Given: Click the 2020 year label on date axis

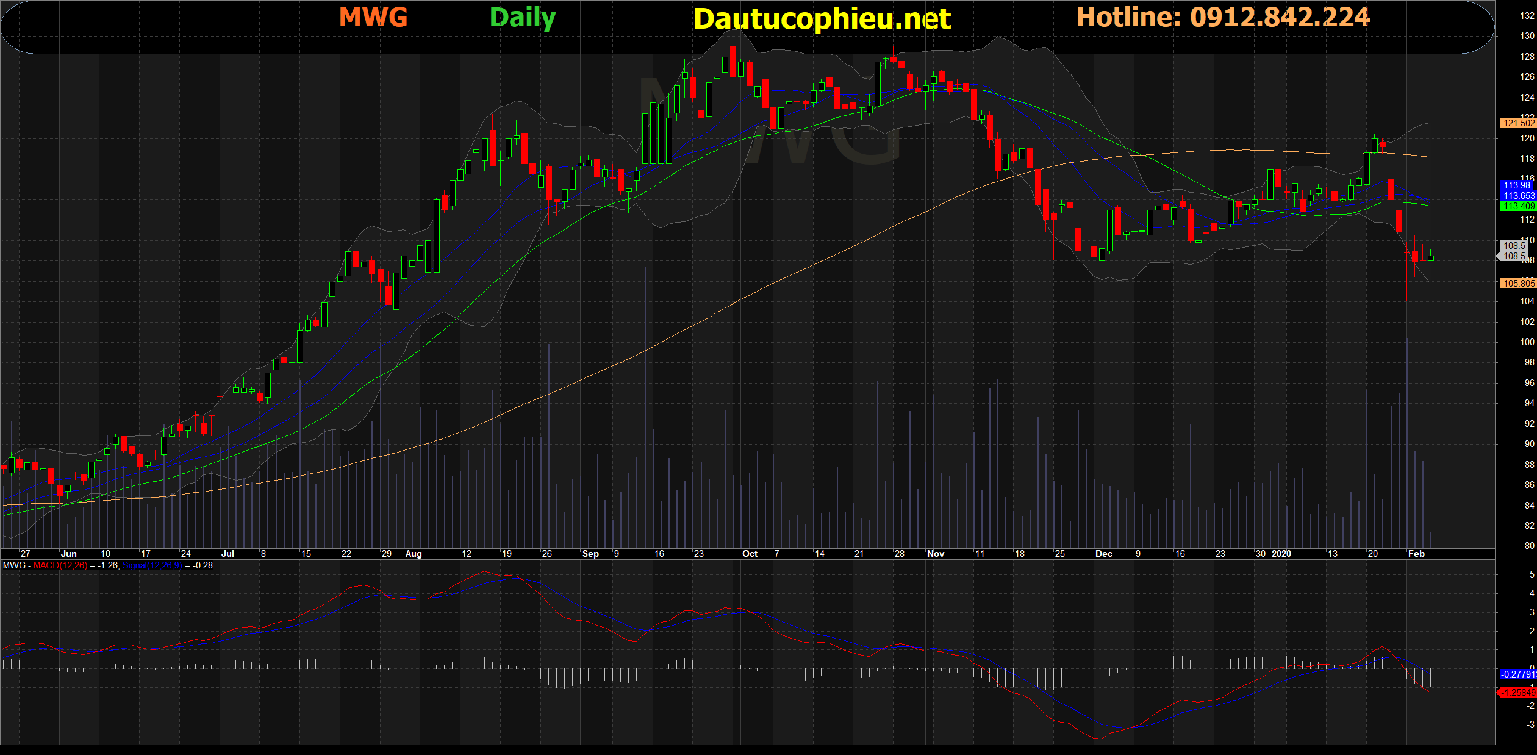Looking at the screenshot, I should (x=1281, y=554).
